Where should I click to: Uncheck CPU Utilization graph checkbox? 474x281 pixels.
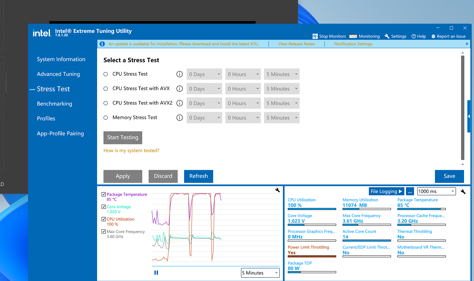[104, 219]
